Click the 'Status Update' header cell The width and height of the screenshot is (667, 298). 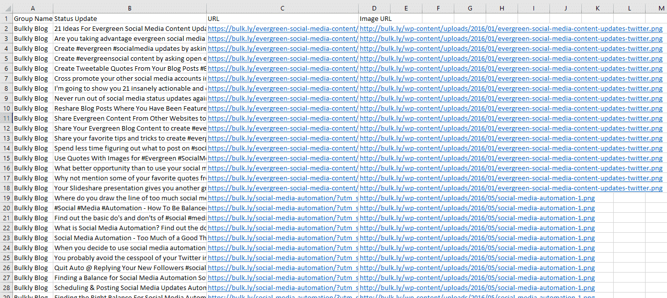pyautogui.click(x=130, y=18)
